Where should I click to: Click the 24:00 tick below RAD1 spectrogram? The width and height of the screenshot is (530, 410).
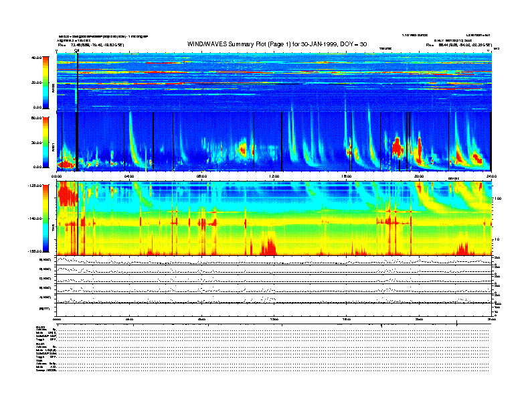491,176
